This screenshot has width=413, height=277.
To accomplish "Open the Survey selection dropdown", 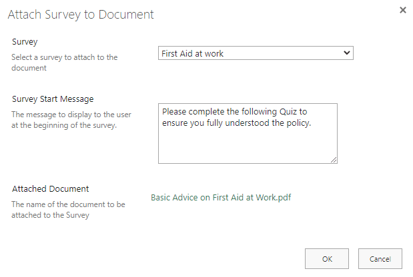I will pyautogui.click(x=256, y=53).
